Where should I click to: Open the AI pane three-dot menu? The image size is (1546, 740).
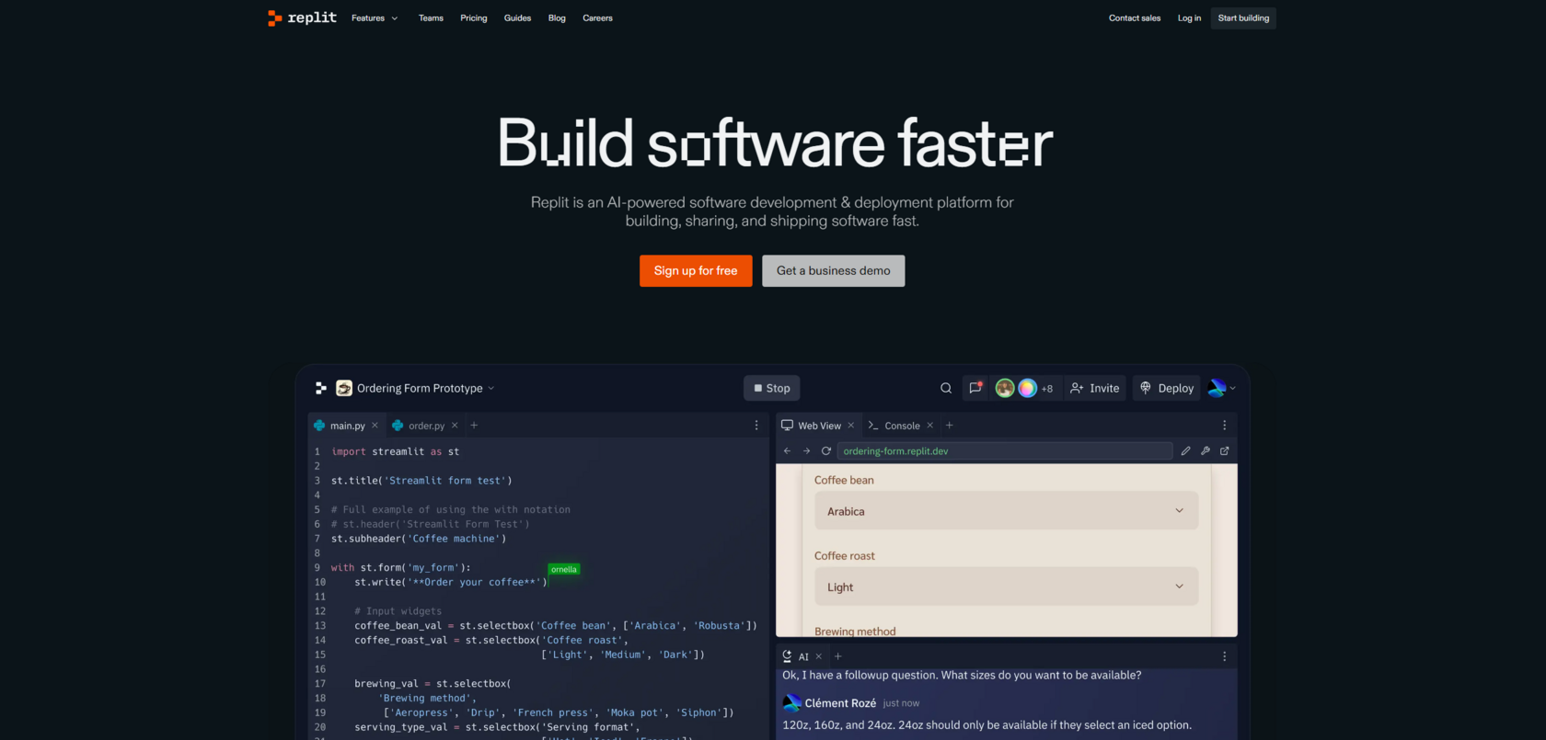tap(1224, 656)
